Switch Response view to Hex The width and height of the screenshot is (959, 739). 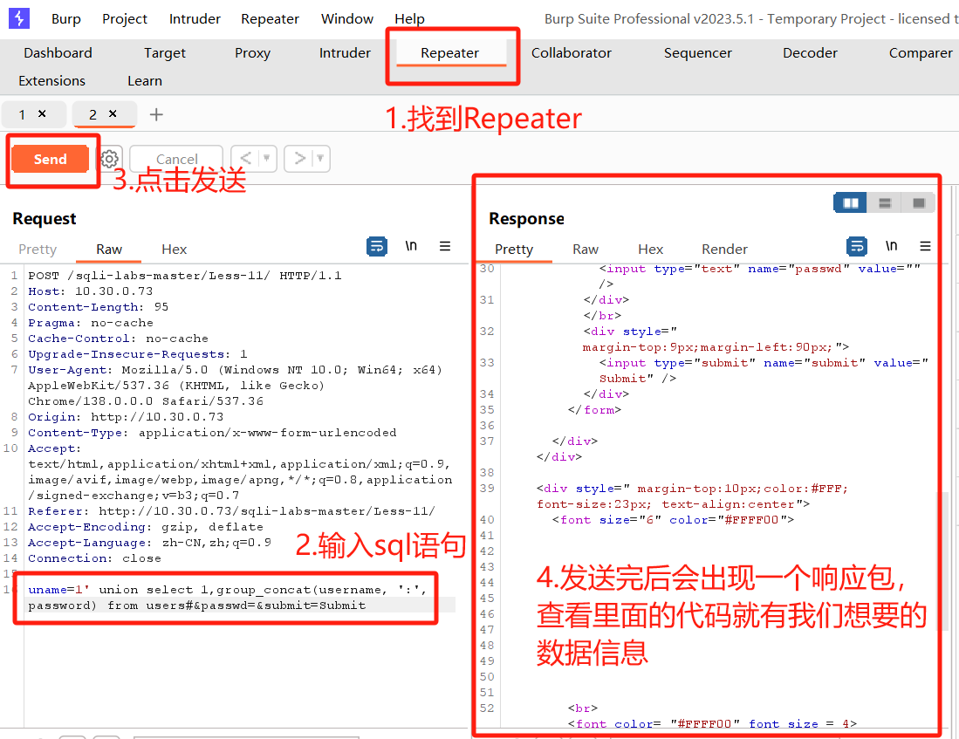coord(650,249)
